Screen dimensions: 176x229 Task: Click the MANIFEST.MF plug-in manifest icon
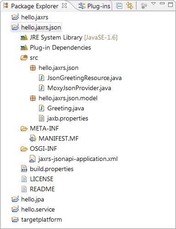[33, 138]
